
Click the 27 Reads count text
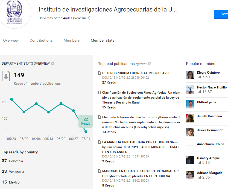(109, 82)
